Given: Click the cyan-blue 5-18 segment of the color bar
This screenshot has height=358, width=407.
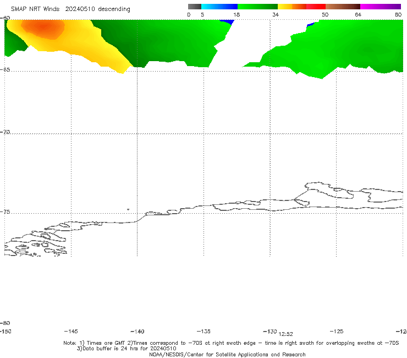Looking at the screenshot, I should click(219, 7).
